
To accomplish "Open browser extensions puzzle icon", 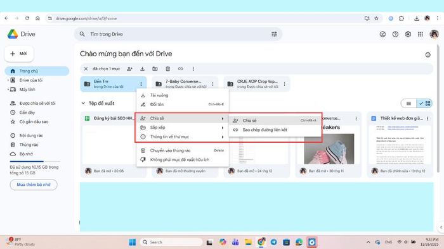I will [x=402, y=18].
